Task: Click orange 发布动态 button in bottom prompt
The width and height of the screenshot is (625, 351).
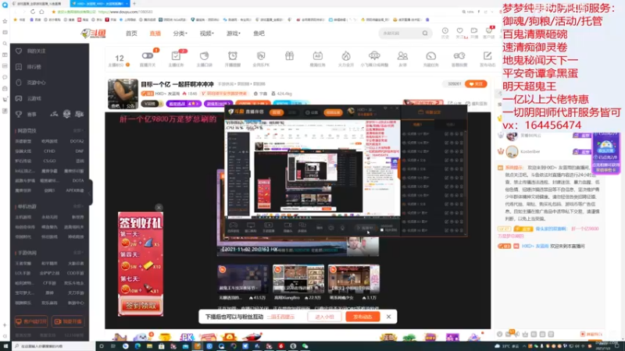Action: click(x=362, y=317)
